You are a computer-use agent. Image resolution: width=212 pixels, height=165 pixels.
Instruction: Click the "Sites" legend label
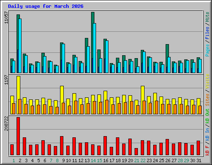207,100
